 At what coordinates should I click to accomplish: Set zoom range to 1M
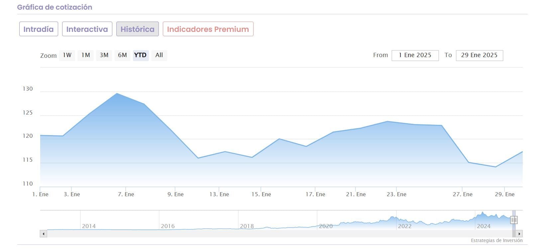tap(86, 55)
